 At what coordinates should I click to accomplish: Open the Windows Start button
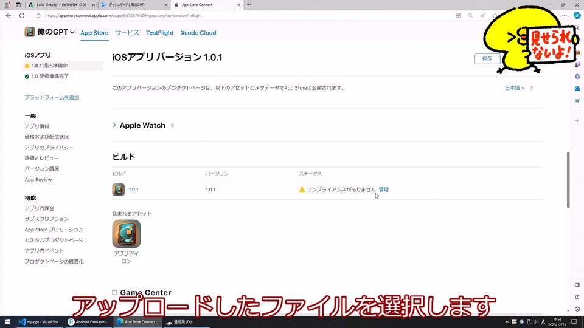tap(7, 322)
